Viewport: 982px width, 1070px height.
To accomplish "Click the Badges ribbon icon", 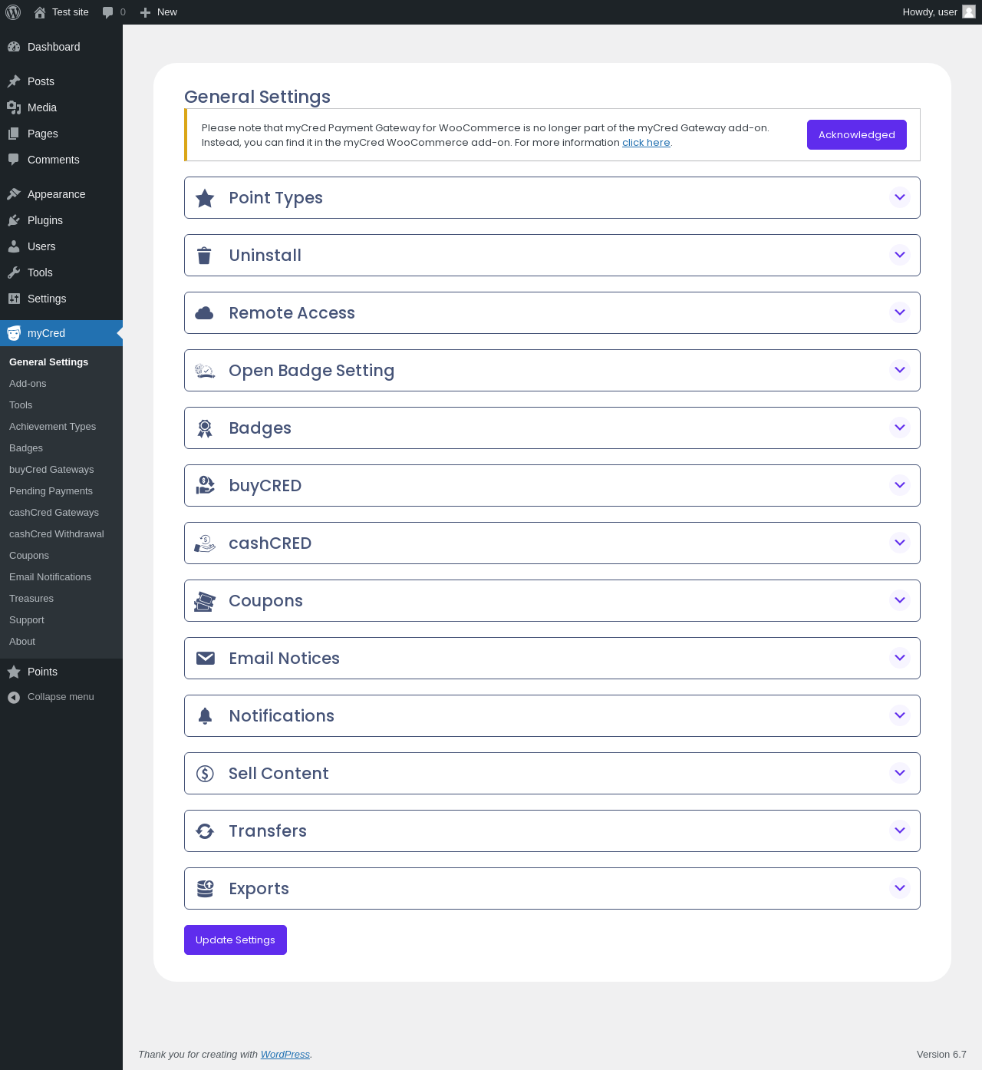I will pos(205,428).
